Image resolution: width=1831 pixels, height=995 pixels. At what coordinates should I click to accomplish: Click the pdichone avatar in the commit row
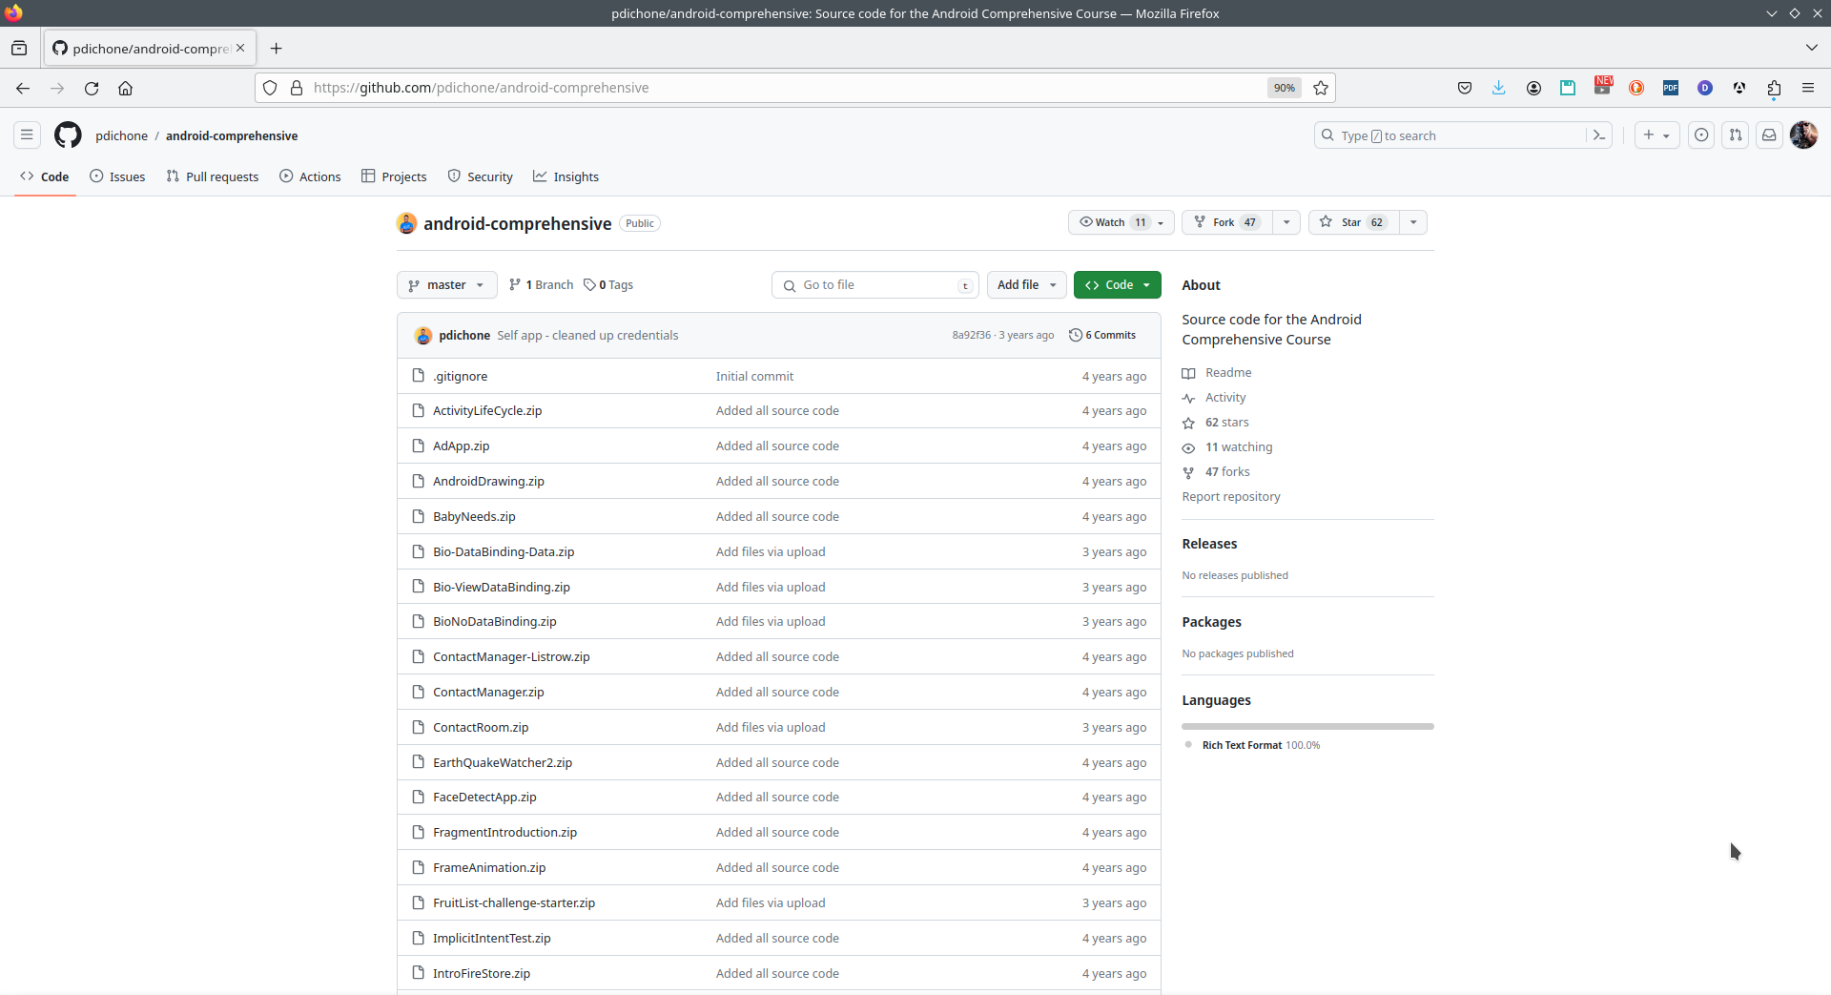(423, 336)
